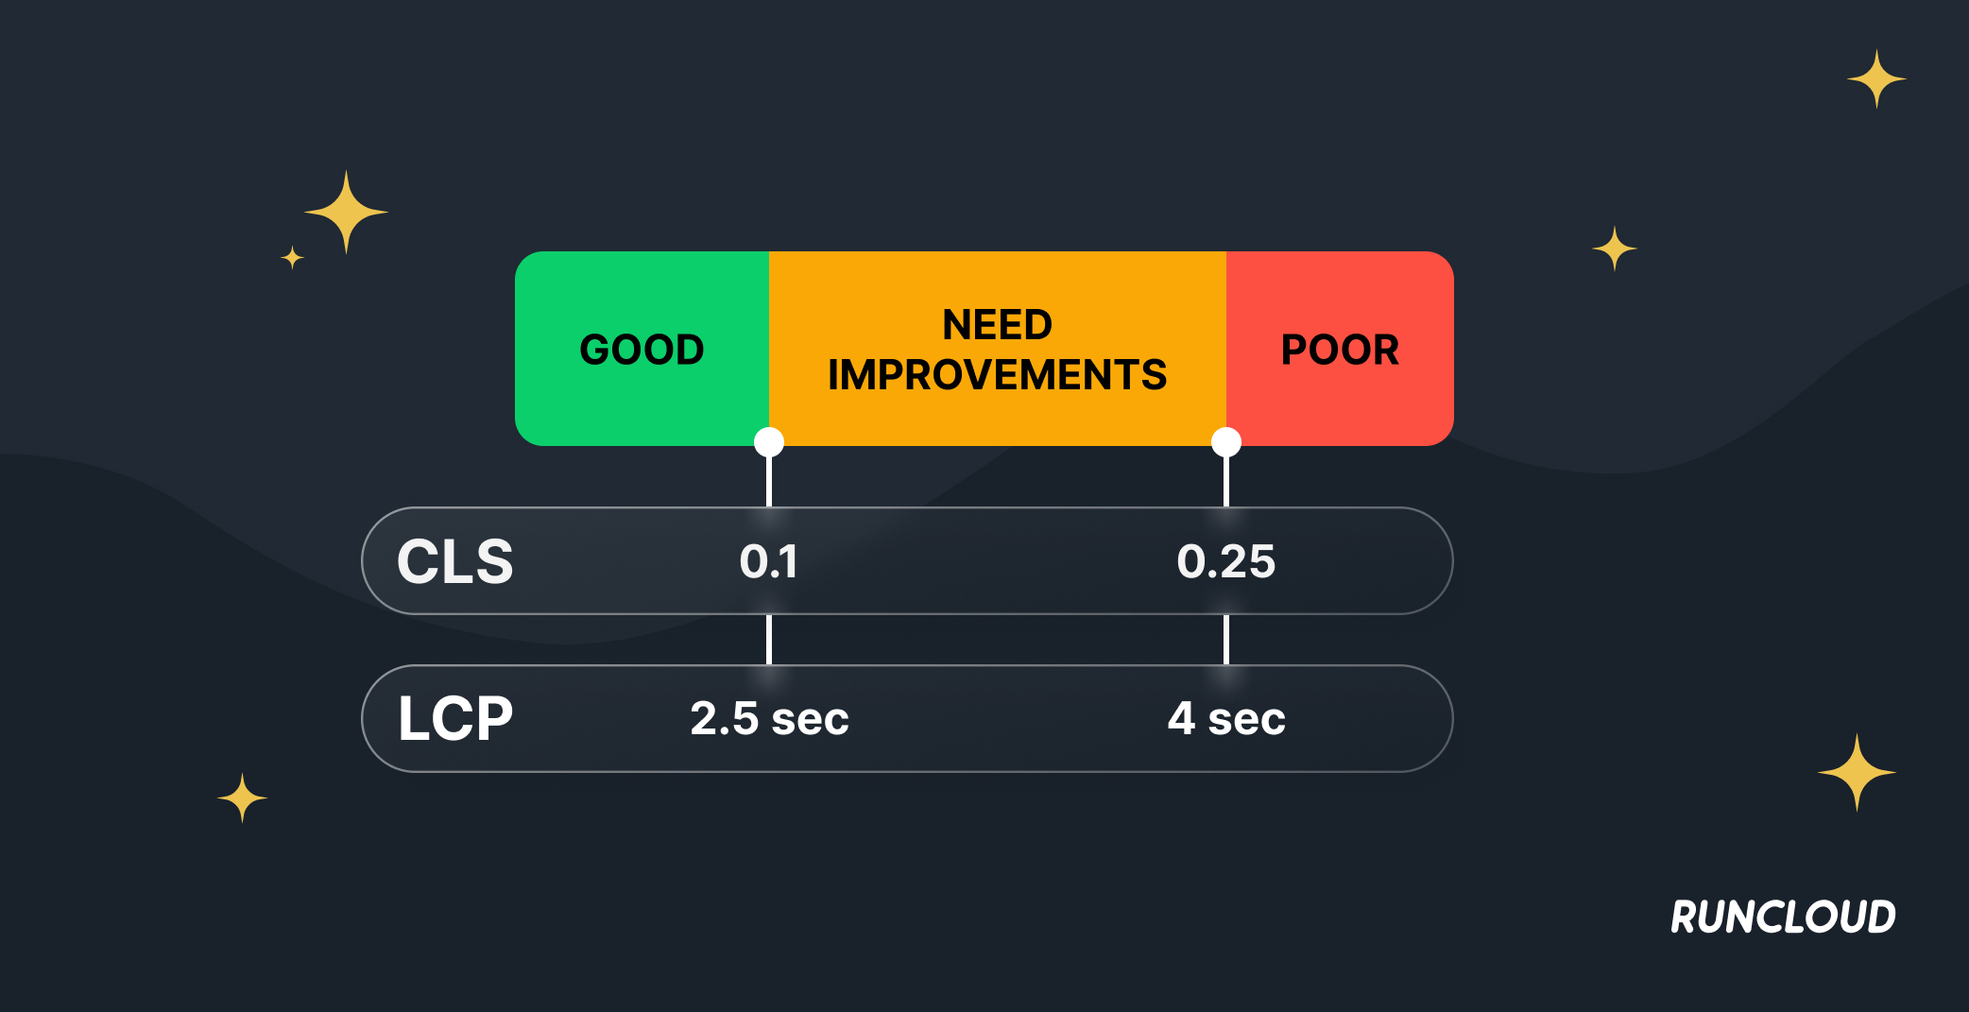The height and width of the screenshot is (1012, 1969).
Task: Click the white marker dot between GOOD and NEED IMPROVEMENTS
Action: click(769, 441)
